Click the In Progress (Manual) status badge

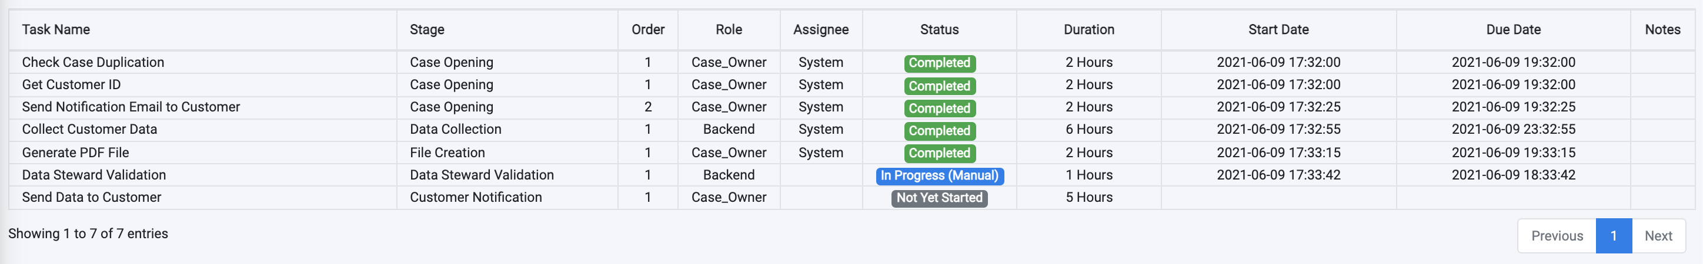(x=939, y=175)
